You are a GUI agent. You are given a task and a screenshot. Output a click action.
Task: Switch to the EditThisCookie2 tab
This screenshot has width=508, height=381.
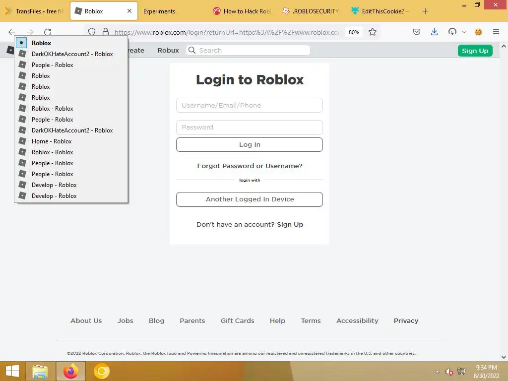pos(380,11)
